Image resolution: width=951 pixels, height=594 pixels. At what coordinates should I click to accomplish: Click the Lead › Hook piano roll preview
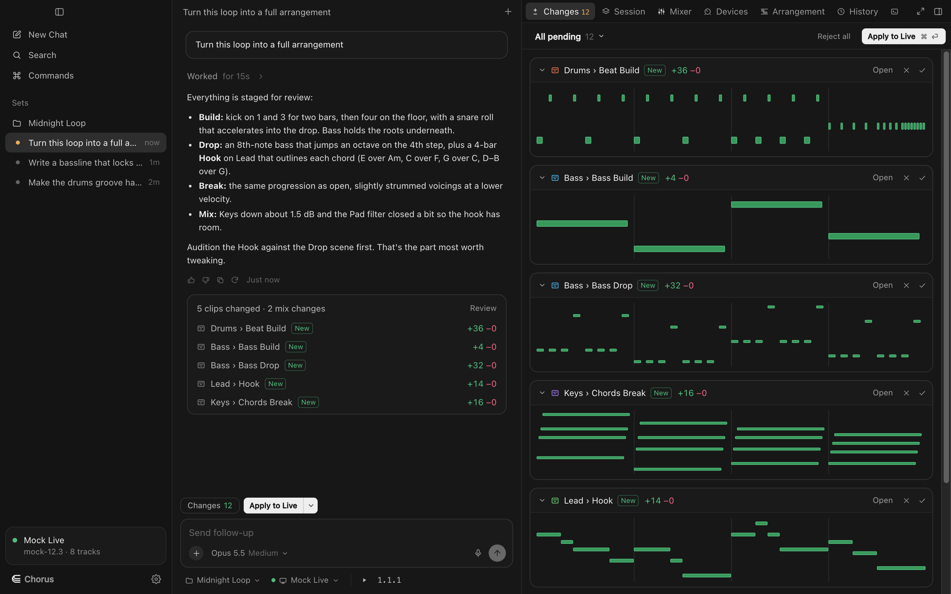[731, 549]
